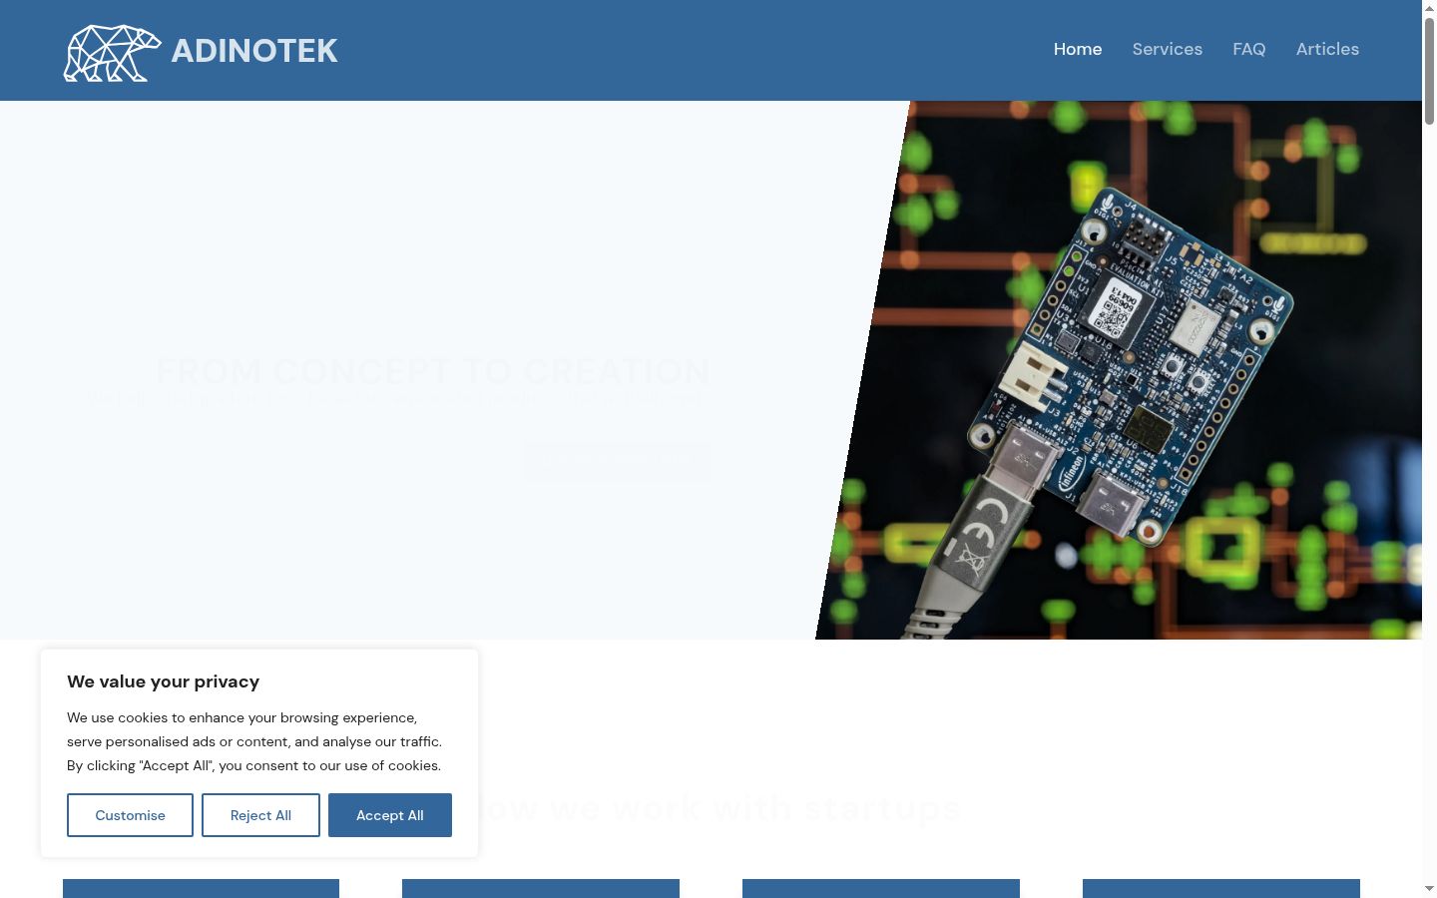Click the faded hero call-to-action button
The width and height of the screenshot is (1437, 898).
[x=617, y=461]
